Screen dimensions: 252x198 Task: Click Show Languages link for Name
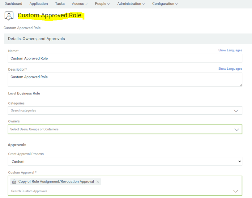[x=230, y=50]
